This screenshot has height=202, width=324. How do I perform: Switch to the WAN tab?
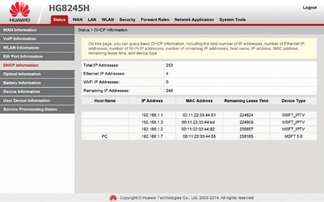(77, 20)
